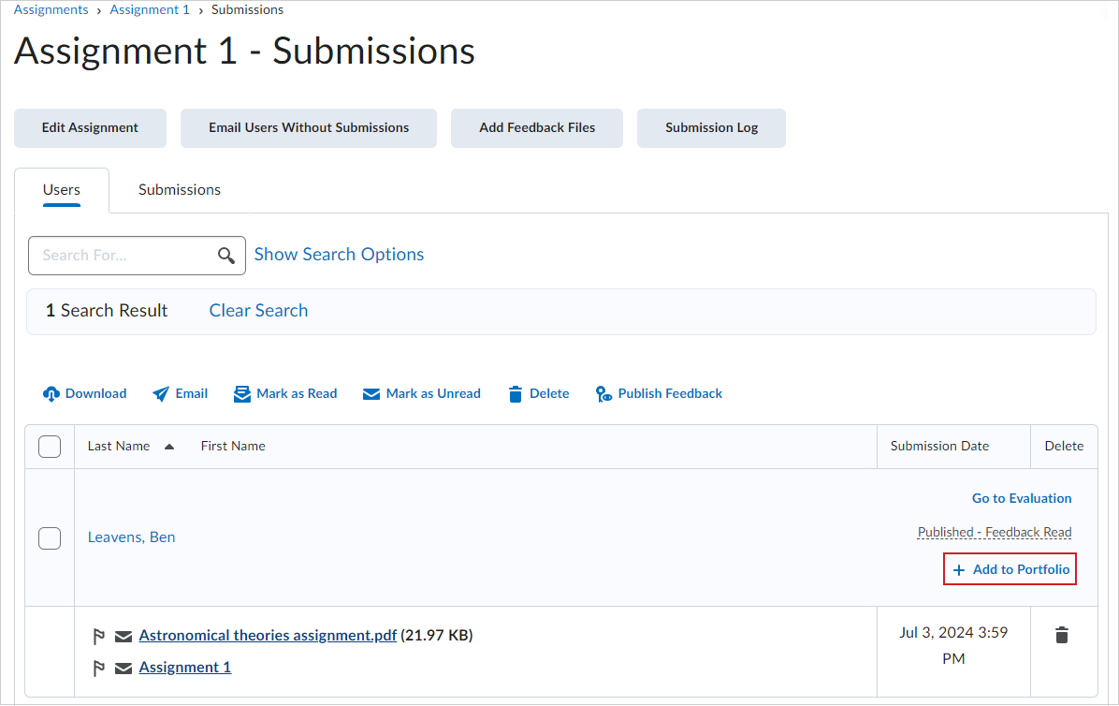This screenshot has height=706, width=1119.
Task: Click inside the Search For field
Action: [x=122, y=255]
